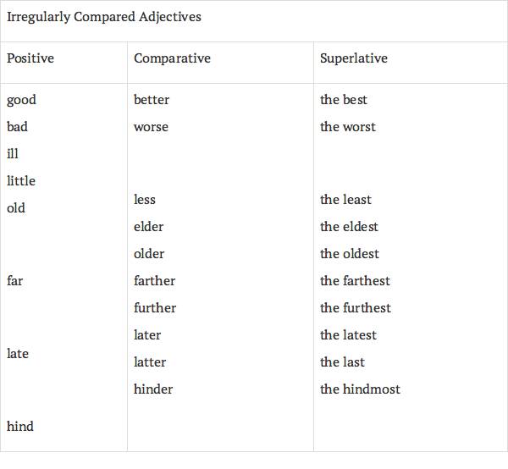
Task: Select the superlative "the hindmost"
Action: click(x=360, y=389)
